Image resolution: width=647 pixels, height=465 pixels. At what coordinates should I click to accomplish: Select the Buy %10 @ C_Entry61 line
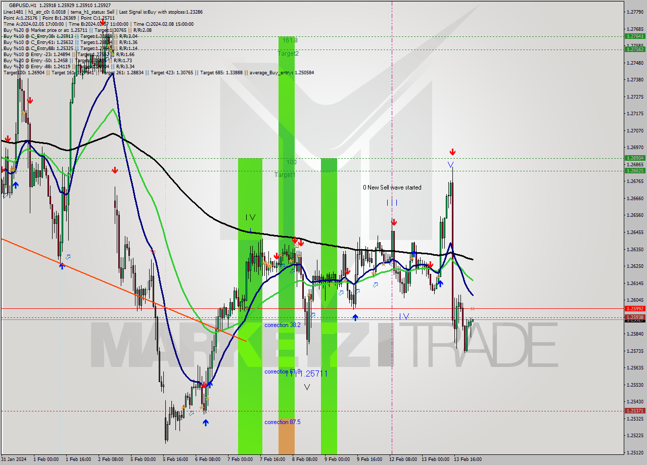(70, 42)
